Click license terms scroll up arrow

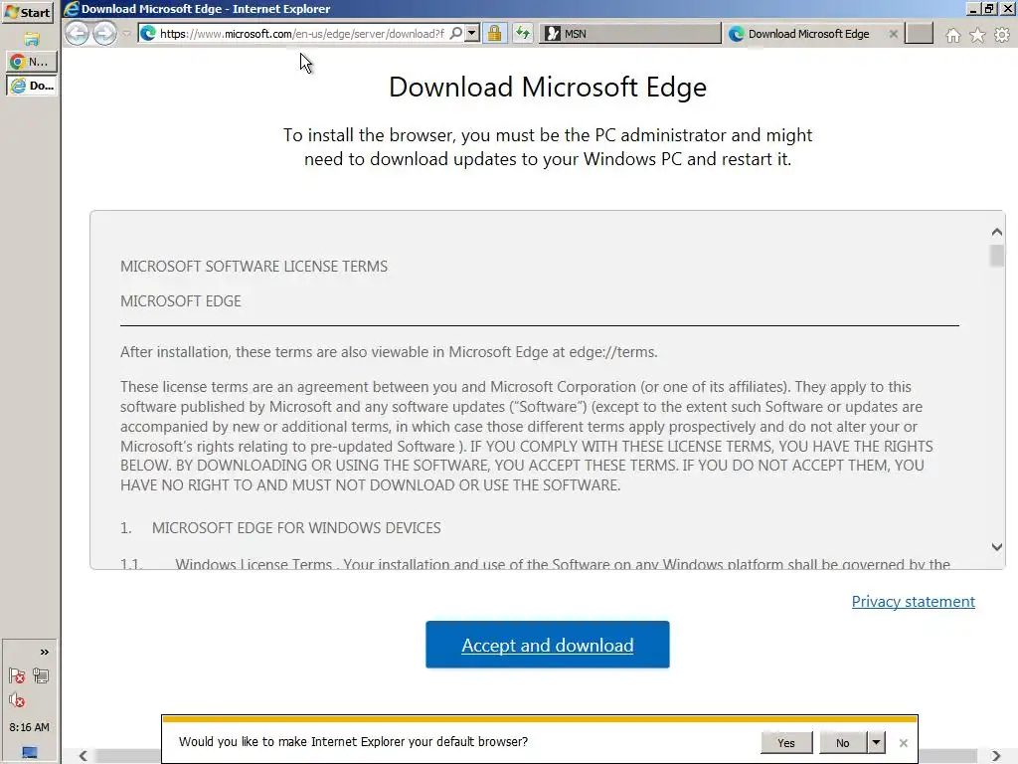(x=997, y=232)
